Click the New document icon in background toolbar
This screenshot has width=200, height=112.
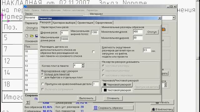point(27,36)
